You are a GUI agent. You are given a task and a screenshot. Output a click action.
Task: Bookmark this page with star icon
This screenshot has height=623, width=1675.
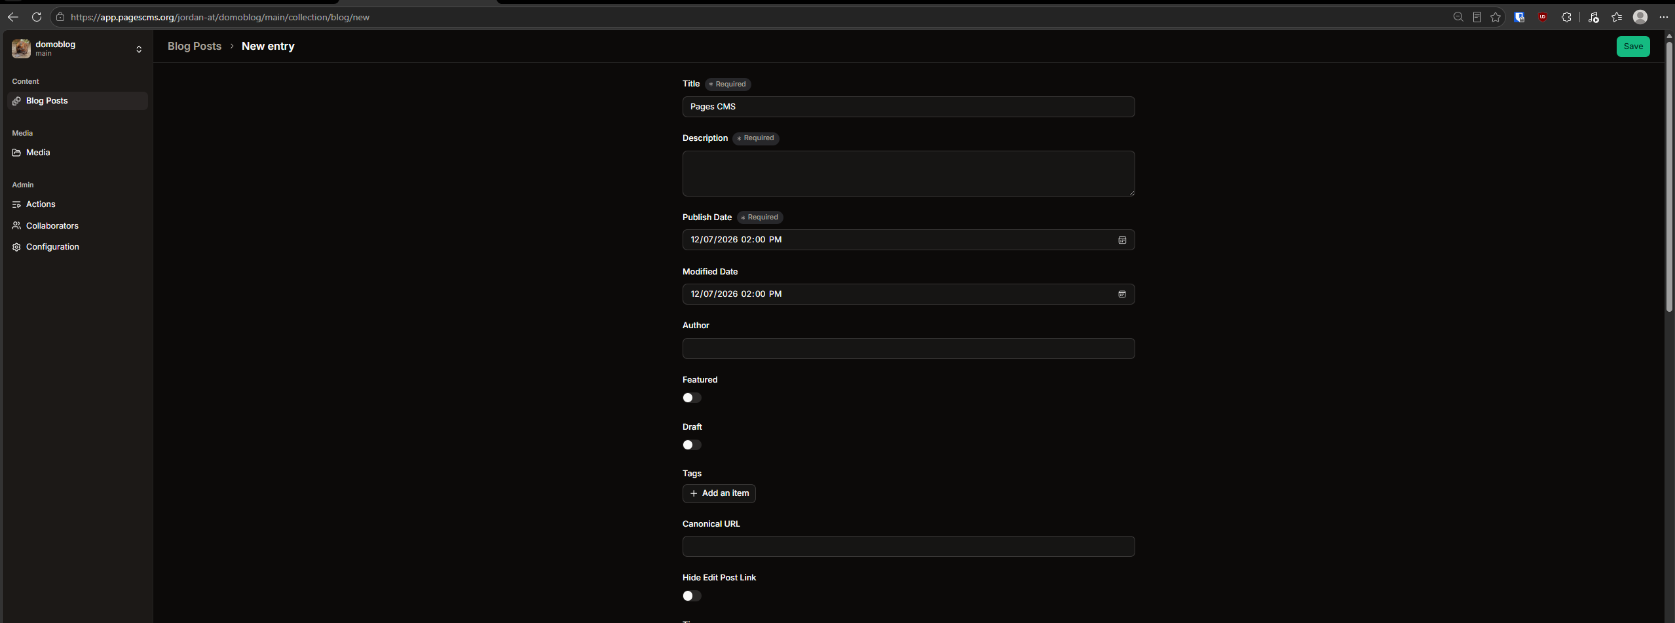1496,17
